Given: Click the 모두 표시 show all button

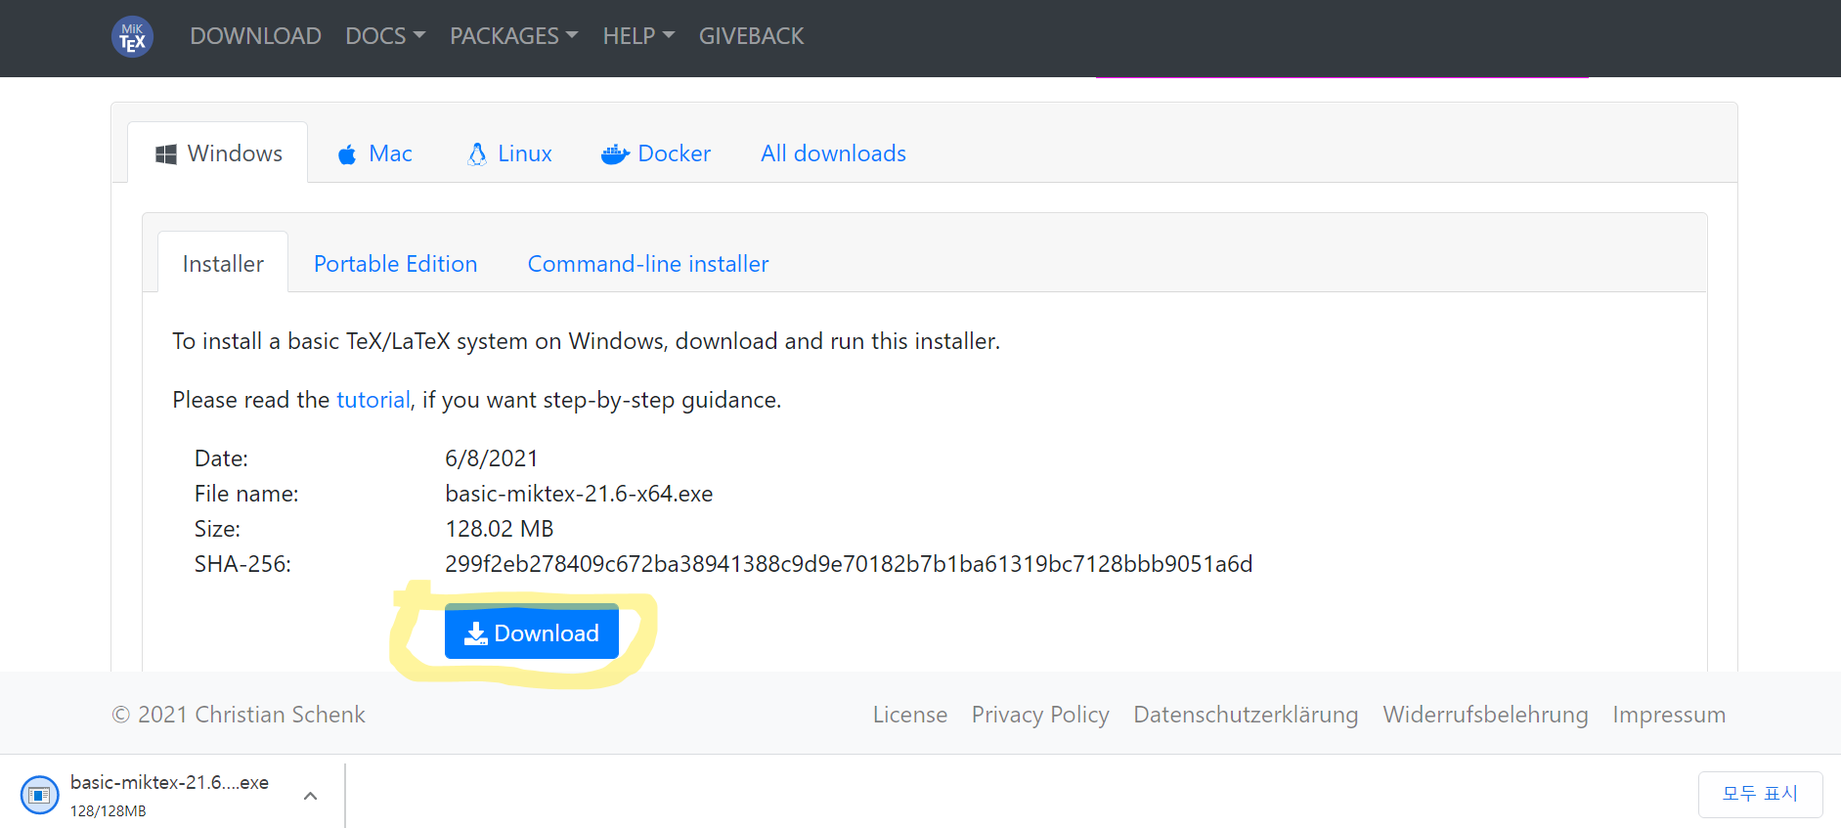Looking at the screenshot, I should [x=1760, y=794].
